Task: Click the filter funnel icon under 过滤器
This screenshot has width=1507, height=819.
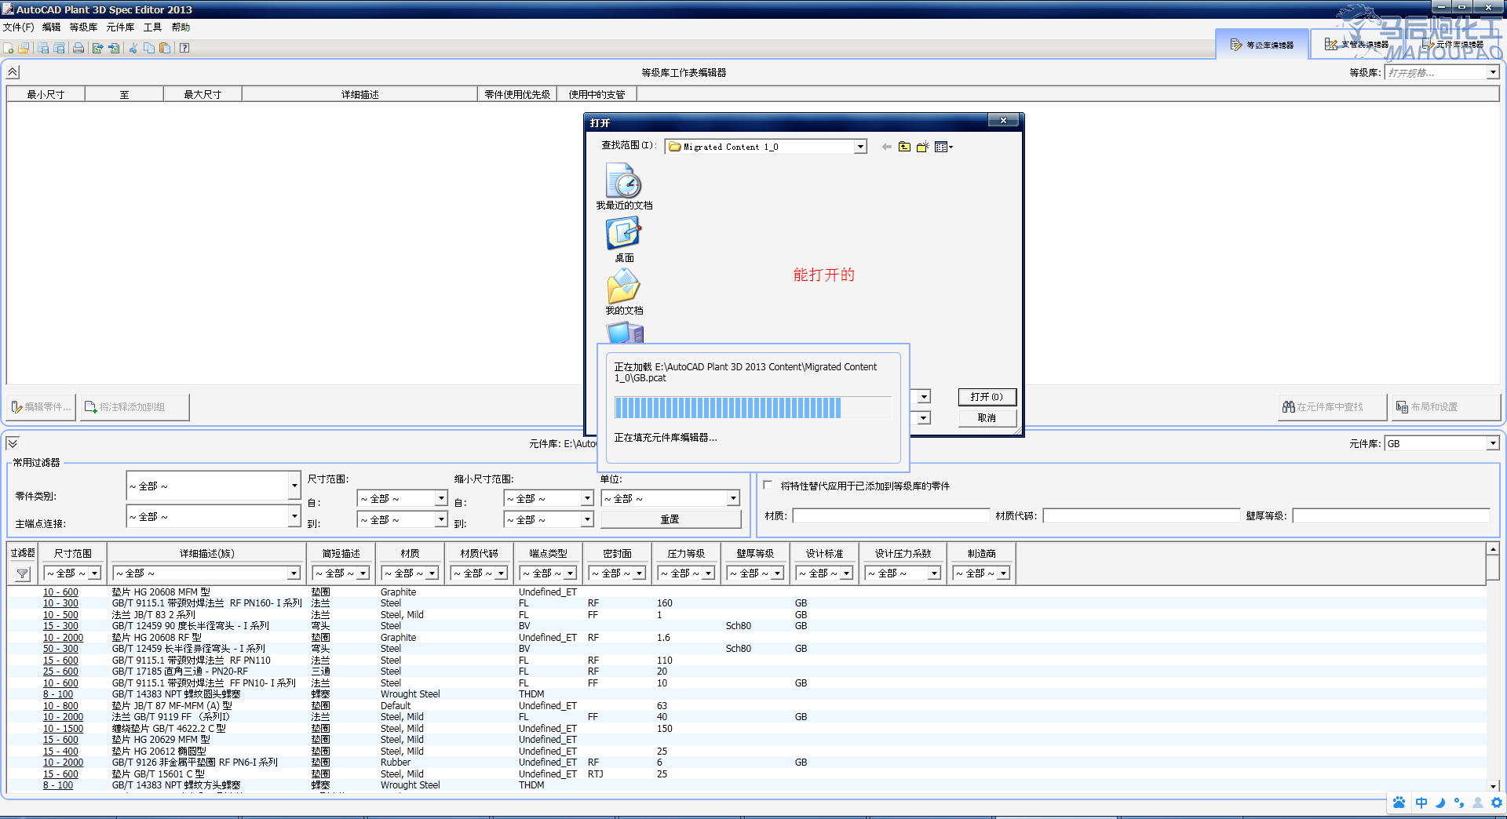Action: pyautogui.click(x=23, y=574)
